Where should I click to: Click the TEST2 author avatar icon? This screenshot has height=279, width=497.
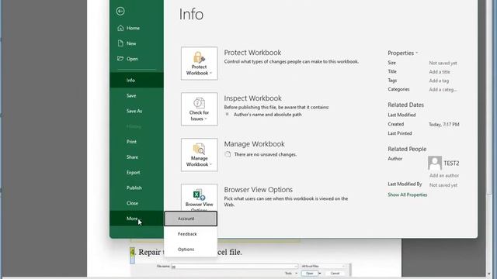[x=435, y=164]
